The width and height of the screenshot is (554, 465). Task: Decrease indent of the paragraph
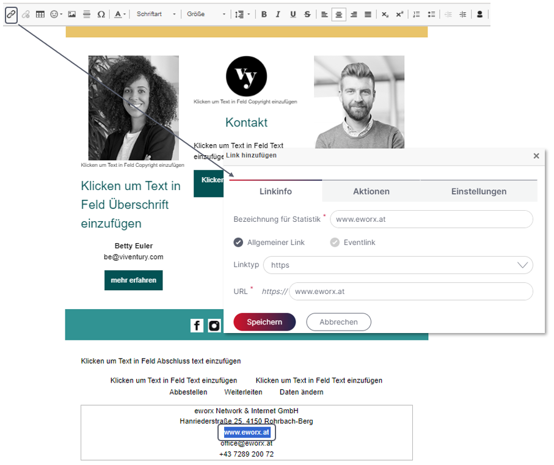pos(448,15)
